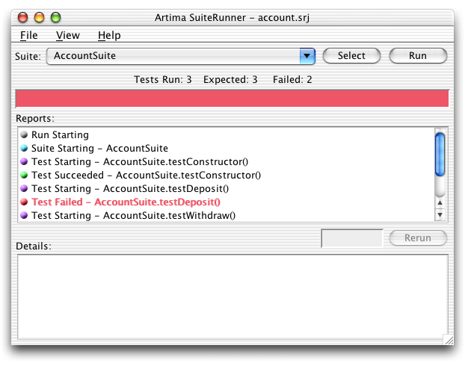Open the Help menu

pos(109,36)
